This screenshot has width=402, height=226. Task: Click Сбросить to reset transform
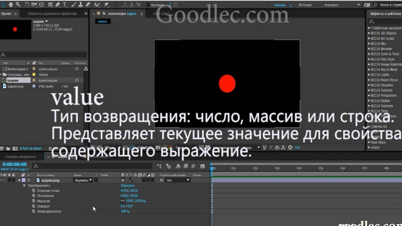click(128, 186)
